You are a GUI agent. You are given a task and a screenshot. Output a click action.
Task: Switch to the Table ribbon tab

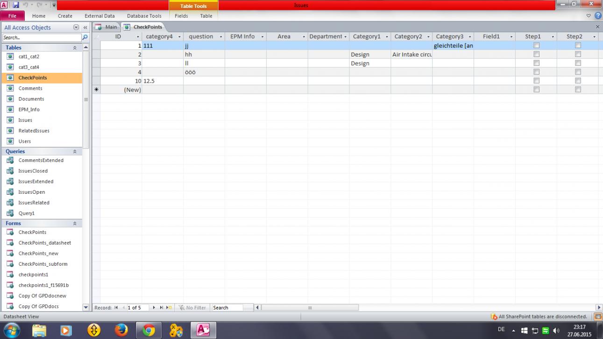[206, 16]
